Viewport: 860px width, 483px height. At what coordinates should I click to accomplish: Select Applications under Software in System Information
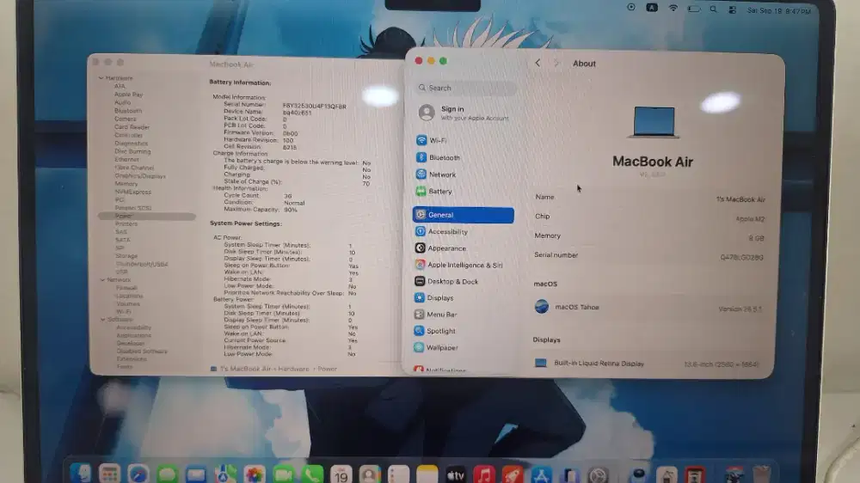pyautogui.click(x=133, y=335)
